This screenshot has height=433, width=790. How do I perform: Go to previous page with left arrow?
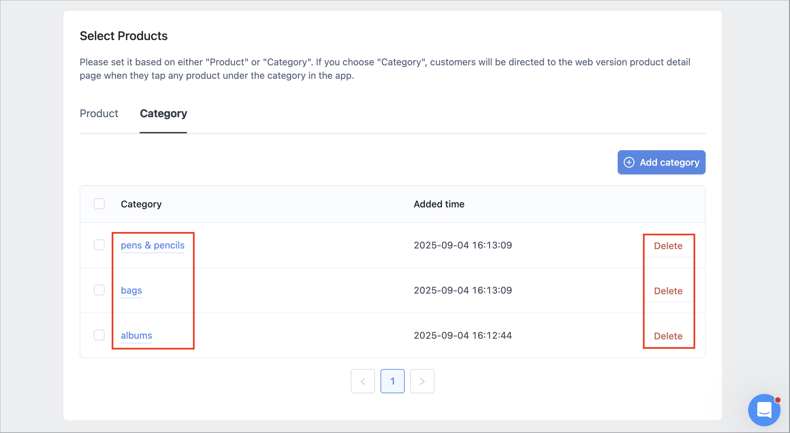pos(363,381)
